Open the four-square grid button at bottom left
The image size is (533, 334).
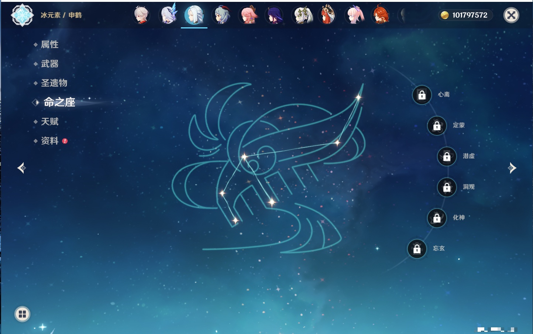click(22, 314)
